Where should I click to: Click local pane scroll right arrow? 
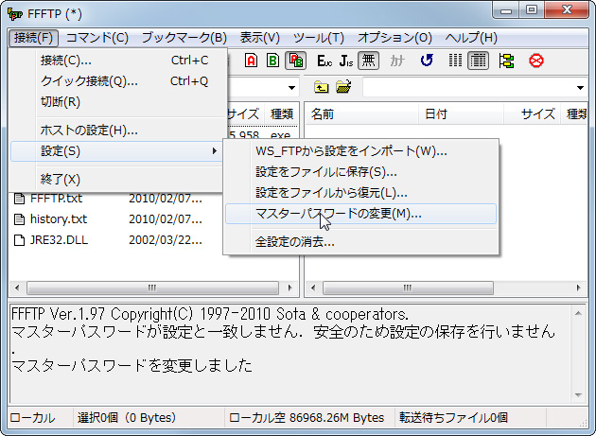(x=289, y=288)
